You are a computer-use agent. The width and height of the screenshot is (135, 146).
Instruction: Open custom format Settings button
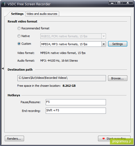tap(118, 44)
